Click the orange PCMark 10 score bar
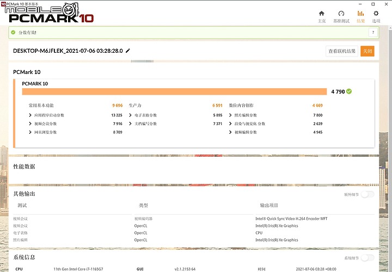This screenshot has width=392, height=272. (x=174, y=91)
